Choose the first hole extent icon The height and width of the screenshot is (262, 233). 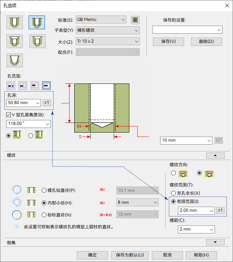11,86
